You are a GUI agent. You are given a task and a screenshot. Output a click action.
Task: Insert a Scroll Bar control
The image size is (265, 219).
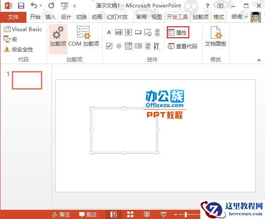(157, 32)
